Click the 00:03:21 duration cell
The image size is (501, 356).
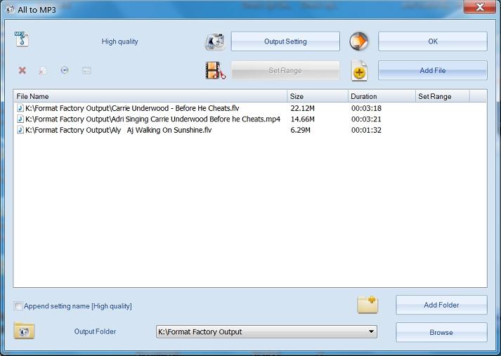pyautogui.click(x=366, y=119)
